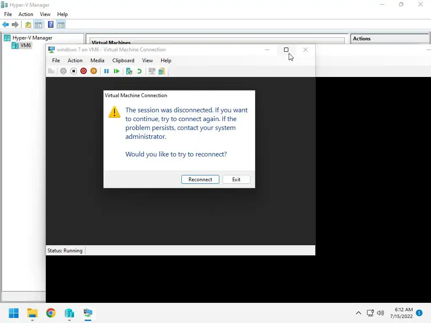Open View menu in Hyper-V Manager
The image size is (431, 323).
pos(45,14)
